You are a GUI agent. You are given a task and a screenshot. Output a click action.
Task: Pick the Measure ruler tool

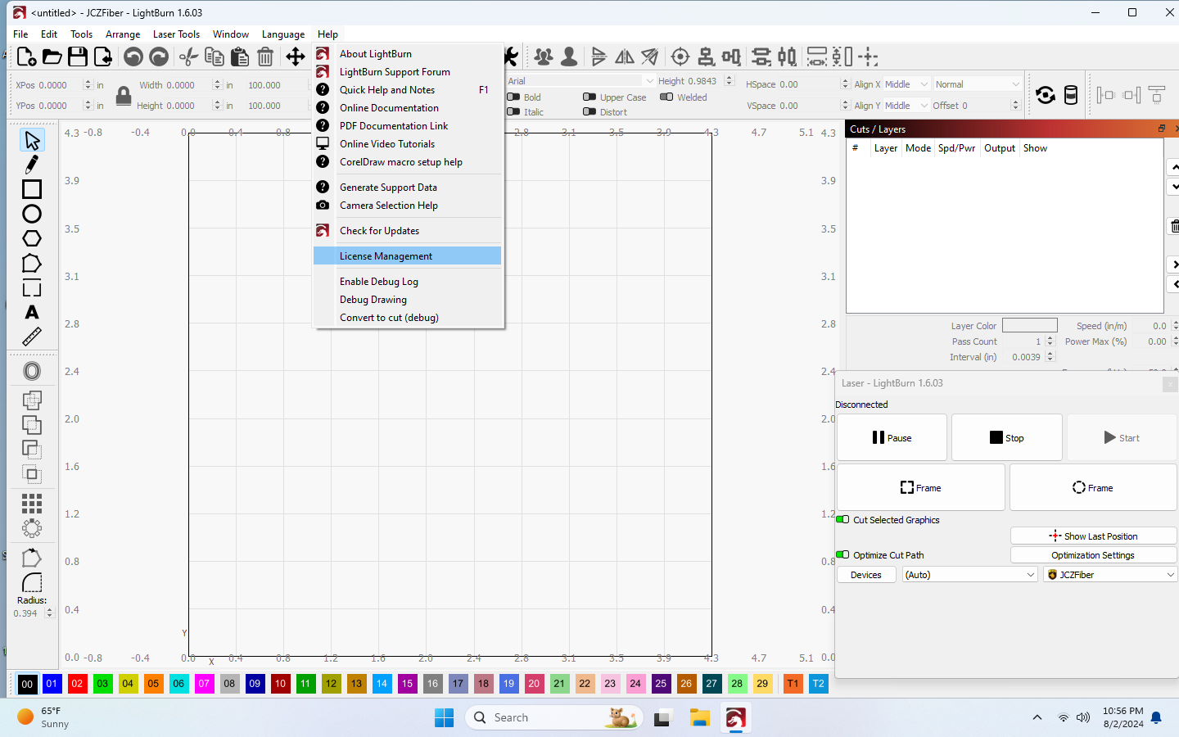click(x=32, y=337)
